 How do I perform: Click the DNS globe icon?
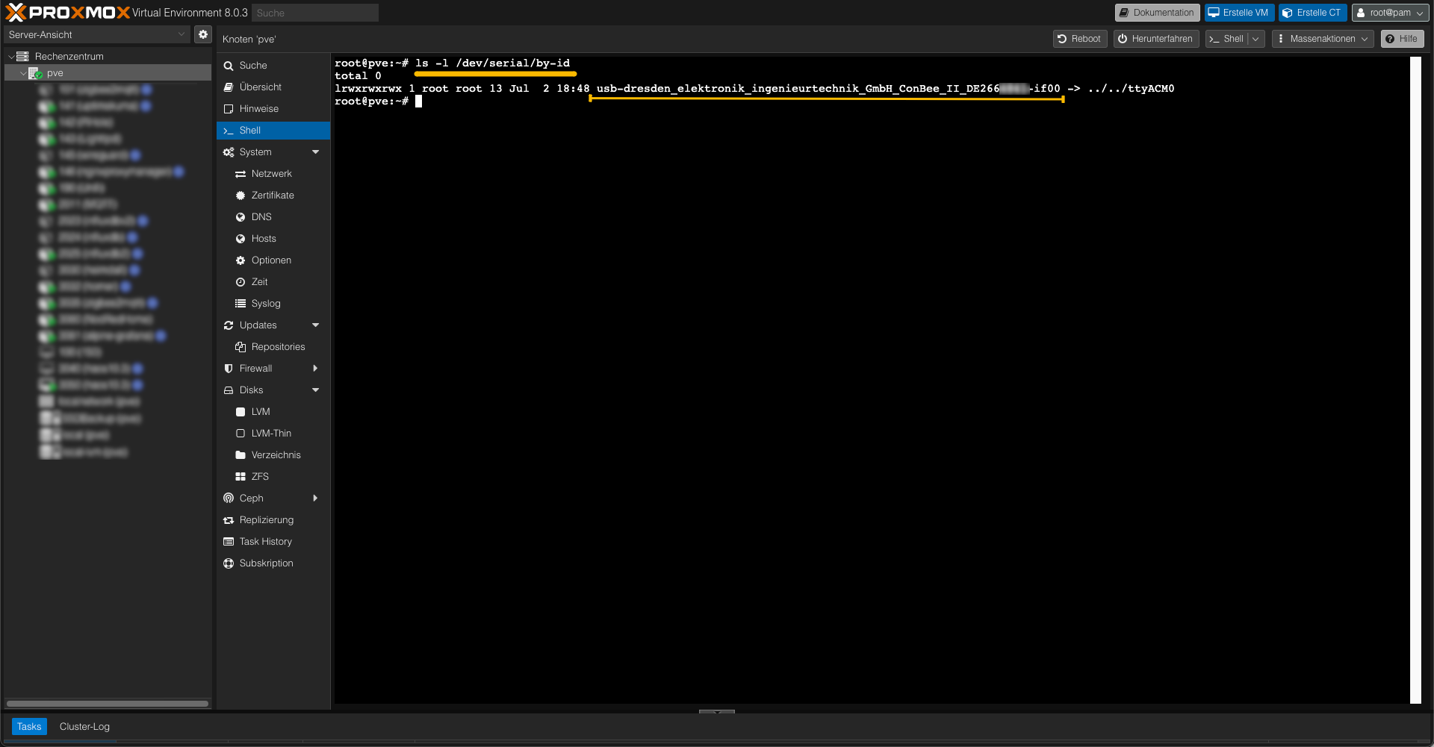pyautogui.click(x=240, y=216)
